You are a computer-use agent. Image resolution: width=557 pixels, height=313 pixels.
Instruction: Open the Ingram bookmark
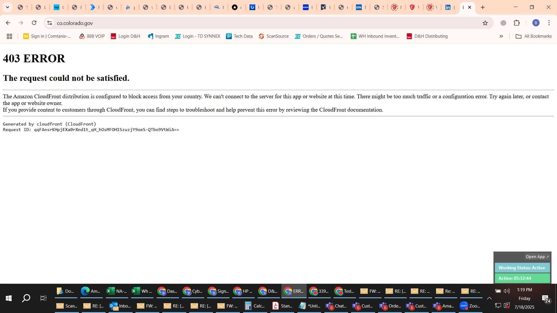[158, 36]
